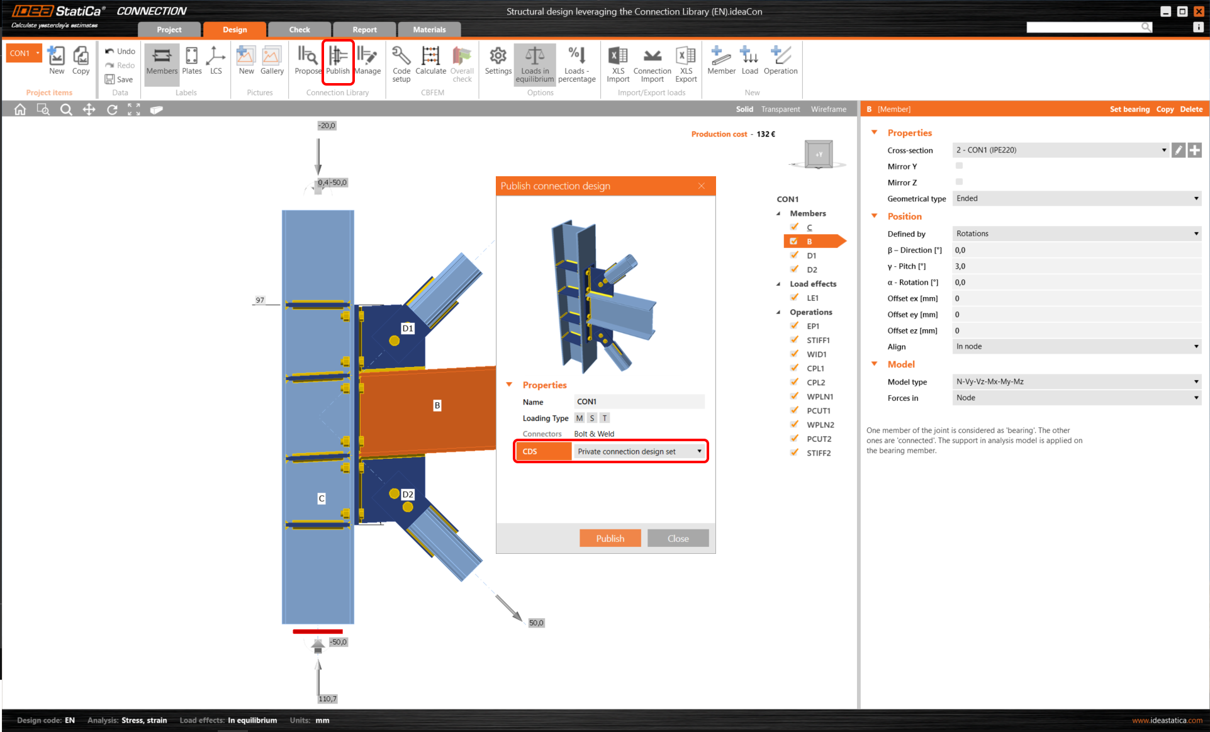Collapse the Position section
Viewport: 1210px width, 732px height.
coord(874,216)
